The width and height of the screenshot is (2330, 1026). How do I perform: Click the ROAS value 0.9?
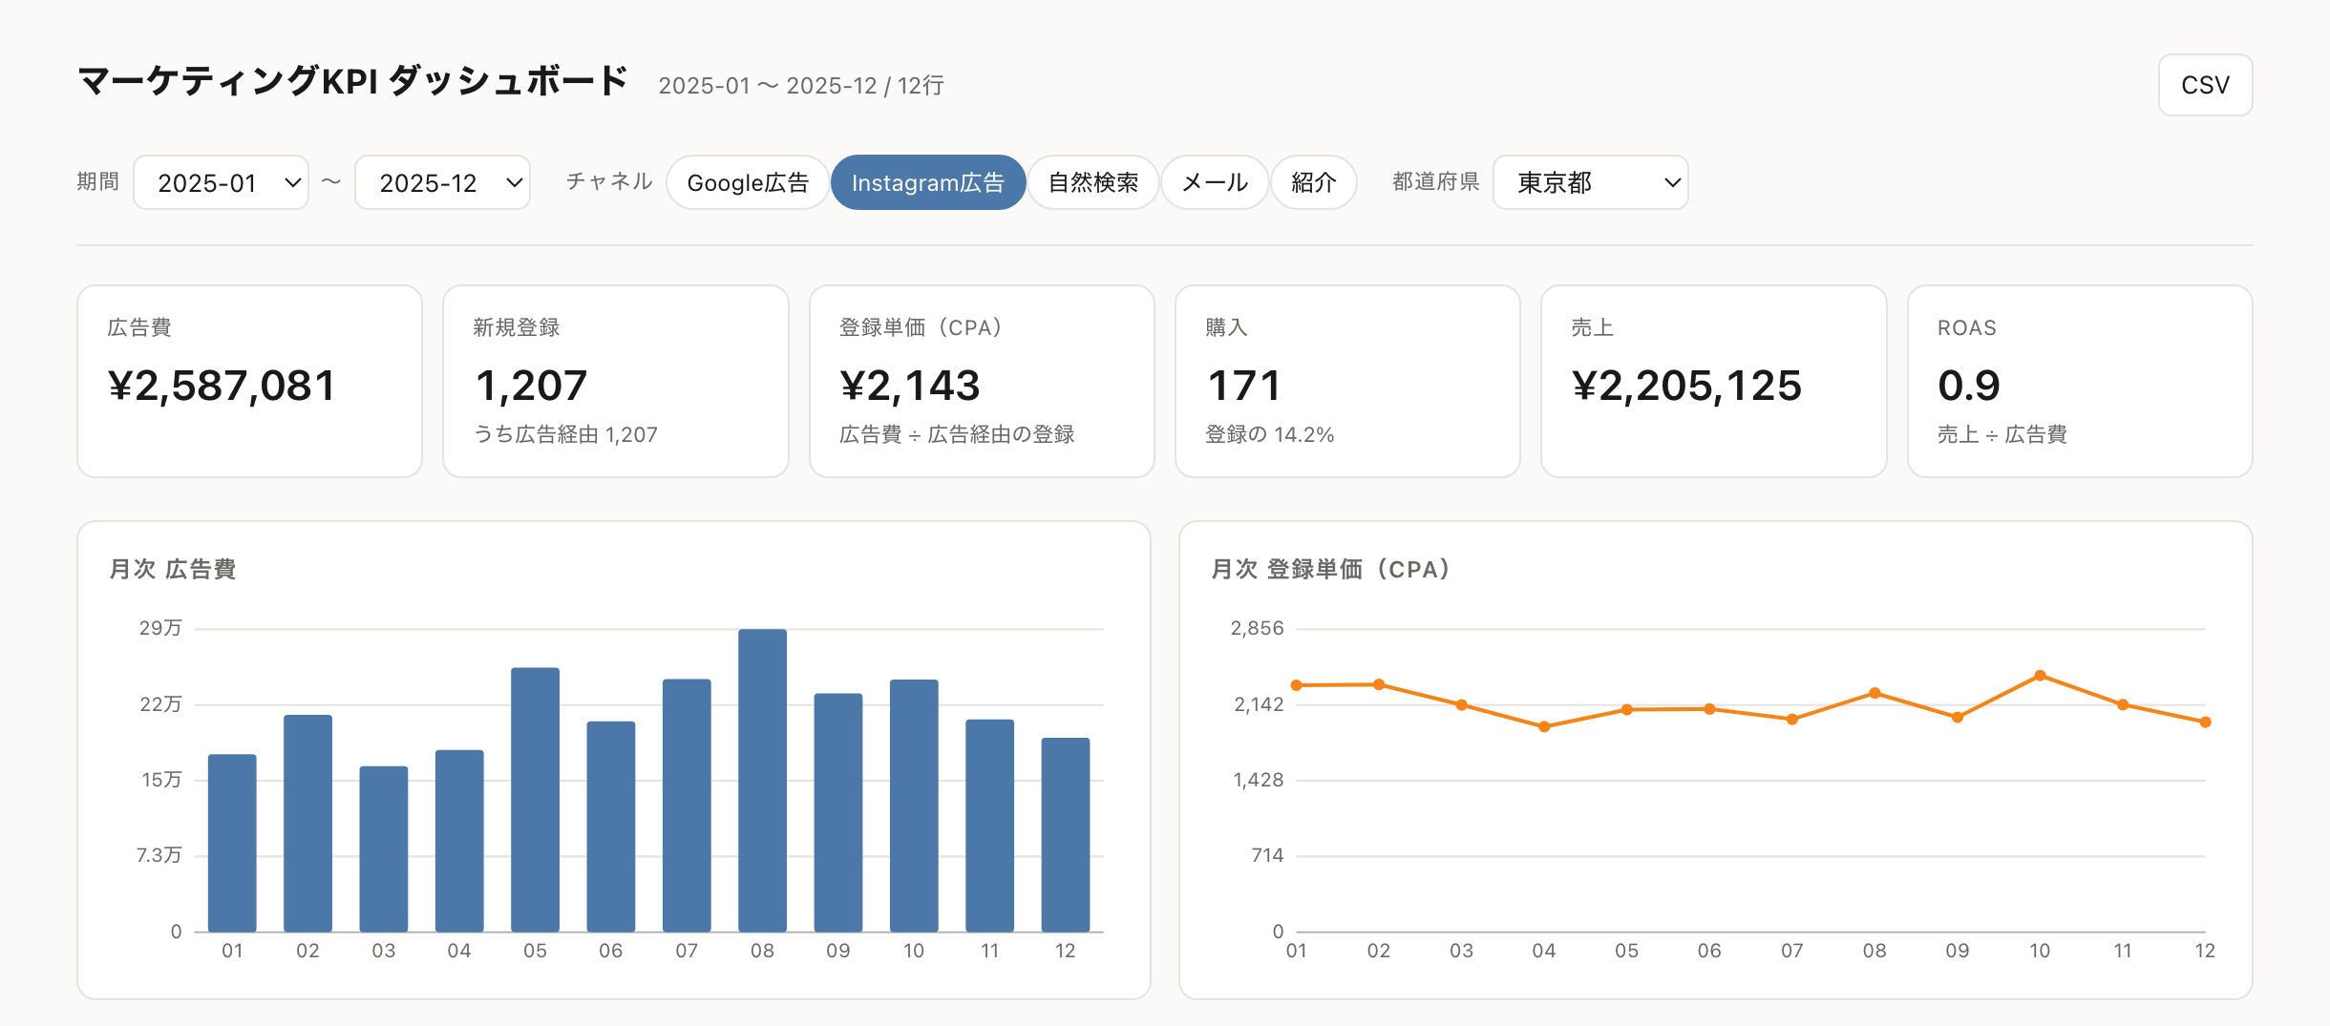[1968, 386]
